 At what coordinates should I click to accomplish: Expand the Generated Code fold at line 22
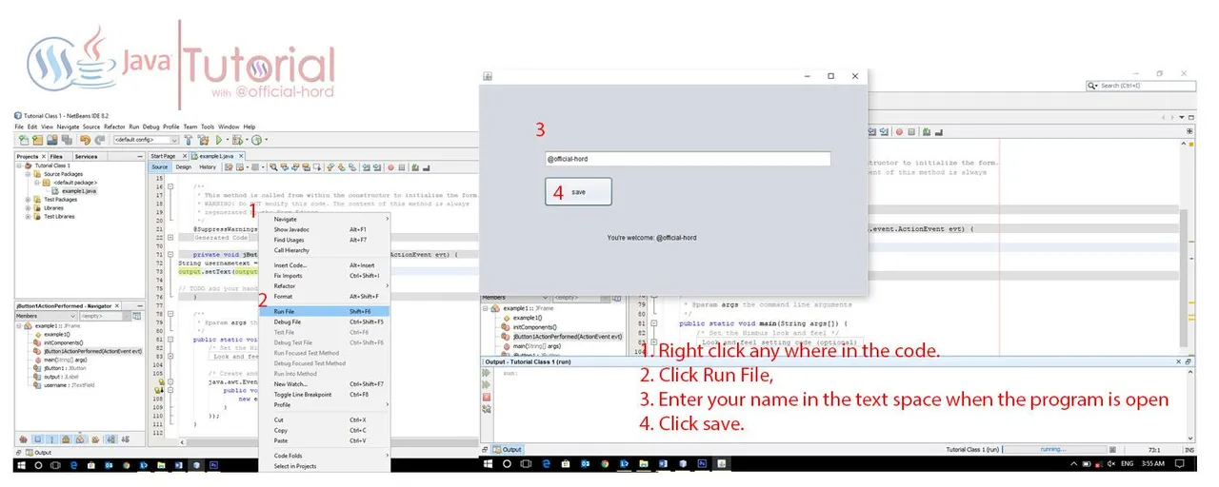point(170,237)
